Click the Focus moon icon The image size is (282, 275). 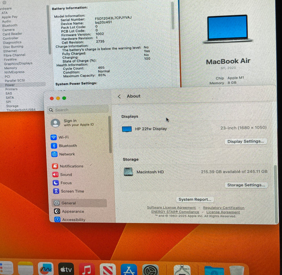[x=56, y=183]
